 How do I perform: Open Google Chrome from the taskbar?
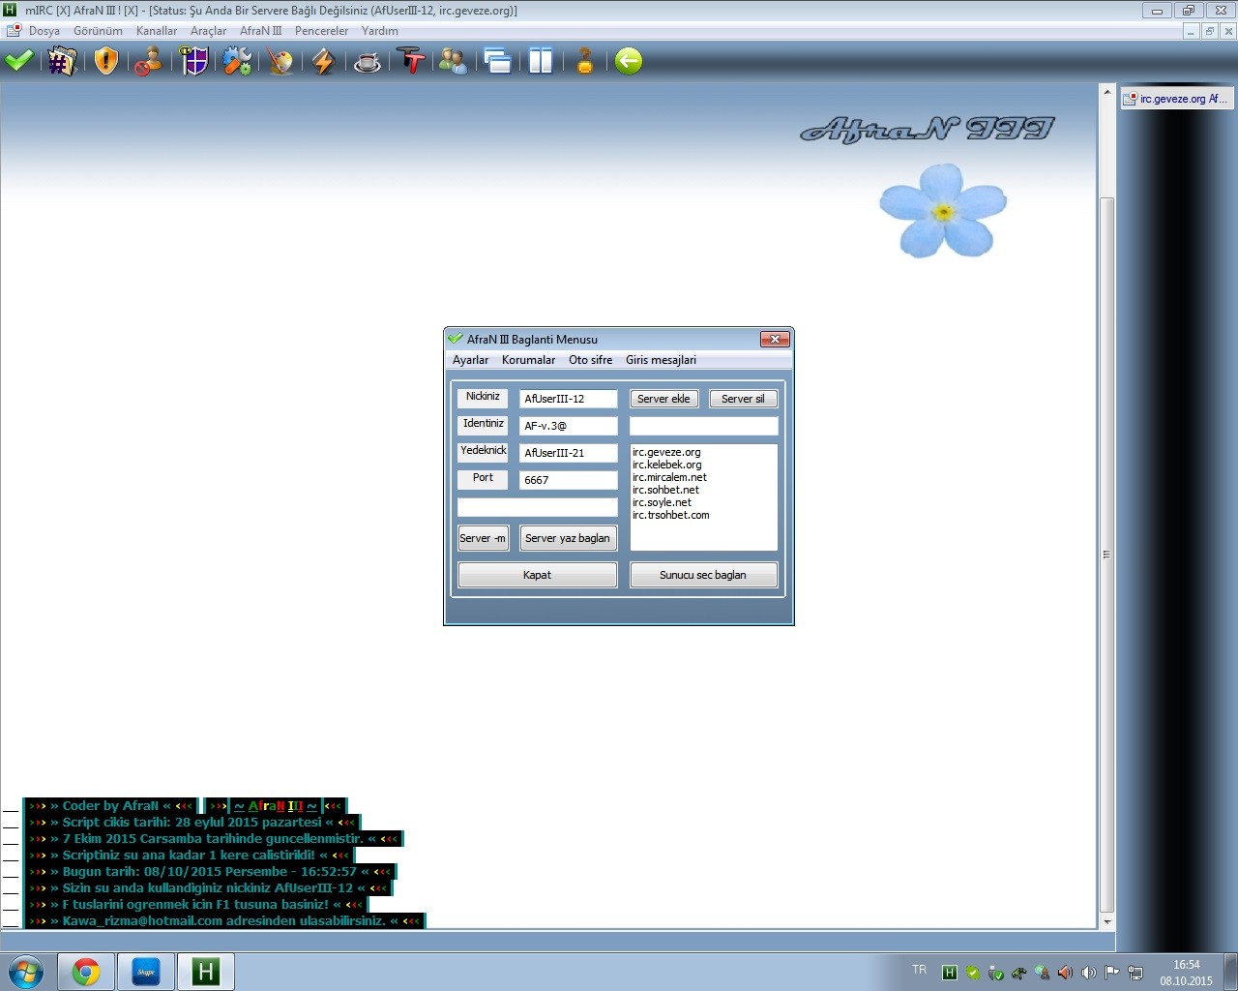[86, 972]
